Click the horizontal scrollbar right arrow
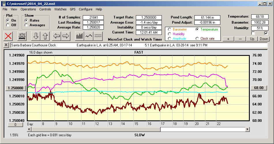The width and height of the screenshot is (274, 144). click(x=247, y=129)
